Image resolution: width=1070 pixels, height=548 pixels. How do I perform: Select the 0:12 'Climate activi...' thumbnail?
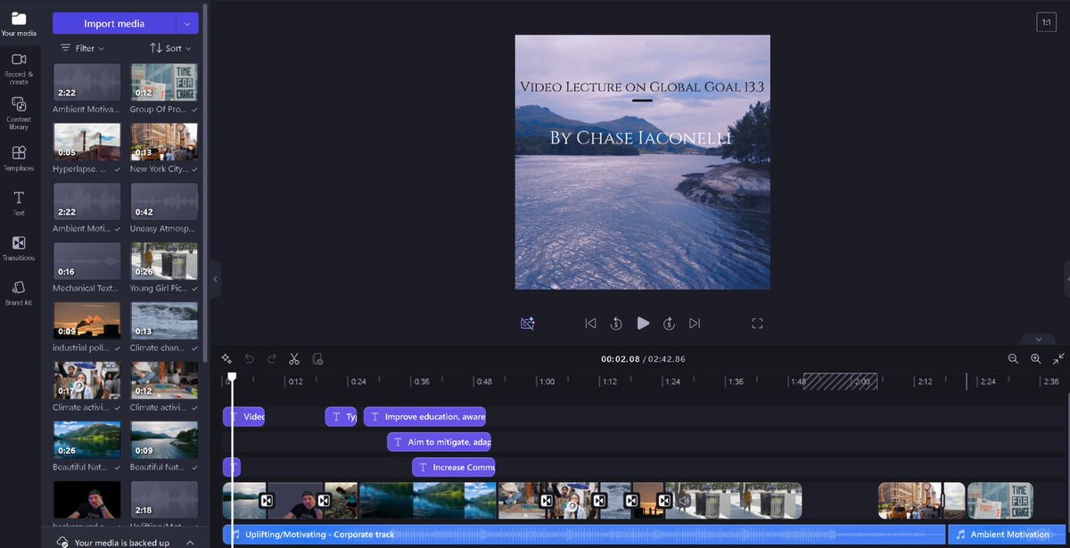pos(164,380)
